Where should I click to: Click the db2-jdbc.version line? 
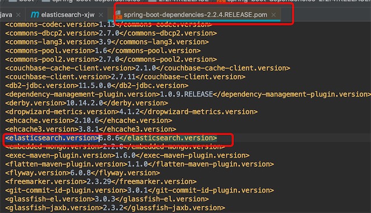[x=97, y=86]
